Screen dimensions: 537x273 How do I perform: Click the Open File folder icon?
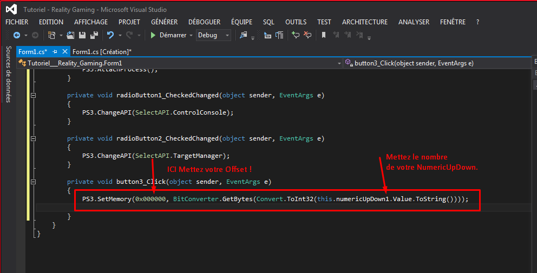(x=70, y=35)
